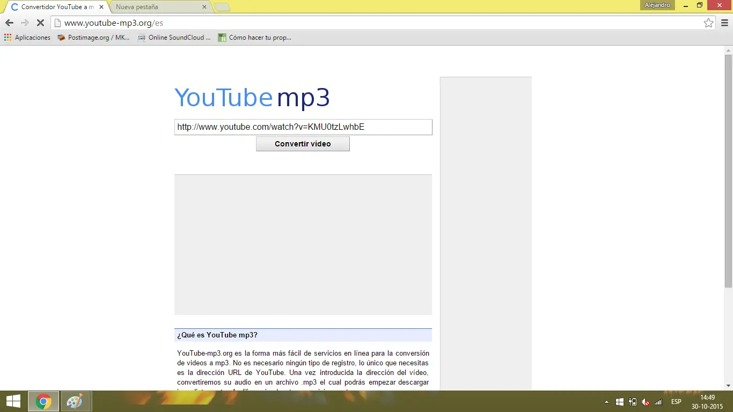The image size is (733, 412).
Task: Click the taskbar clock showing 14:49
Action: pyautogui.click(x=707, y=402)
